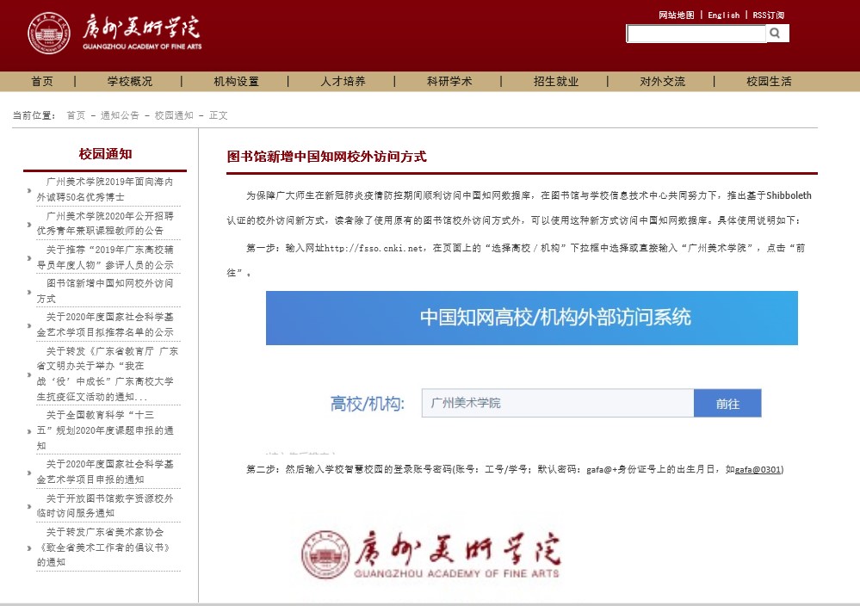Open the 对外交流 menu item

(x=662, y=82)
